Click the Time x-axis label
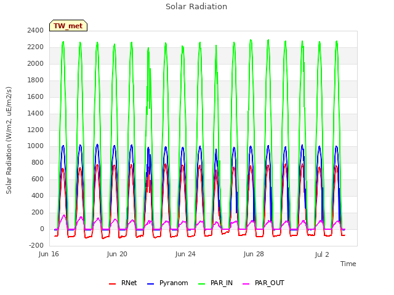394x295 pixels. pyautogui.click(x=348, y=264)
